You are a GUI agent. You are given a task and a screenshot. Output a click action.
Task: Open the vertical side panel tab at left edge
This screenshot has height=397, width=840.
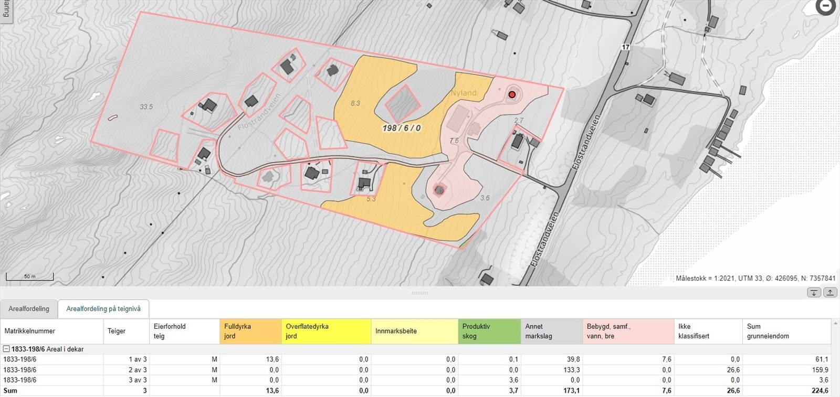pyautogui.click(x=5, y=9)
